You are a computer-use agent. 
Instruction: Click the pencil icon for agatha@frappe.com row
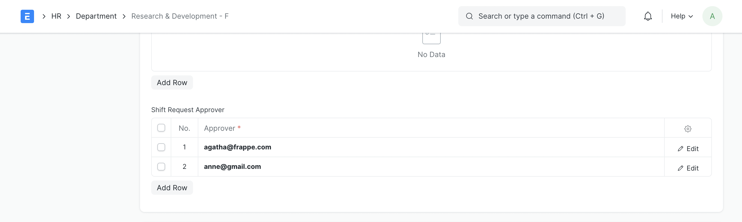tap(680, 149)
